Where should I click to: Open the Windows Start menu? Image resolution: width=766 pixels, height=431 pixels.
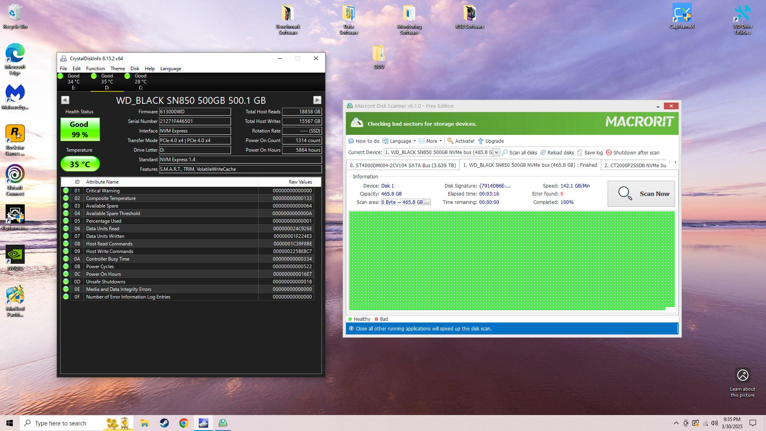click(x=10, y=423)
